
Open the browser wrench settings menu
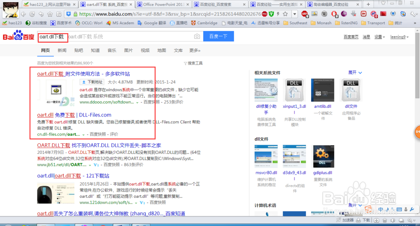click(413, 14)
